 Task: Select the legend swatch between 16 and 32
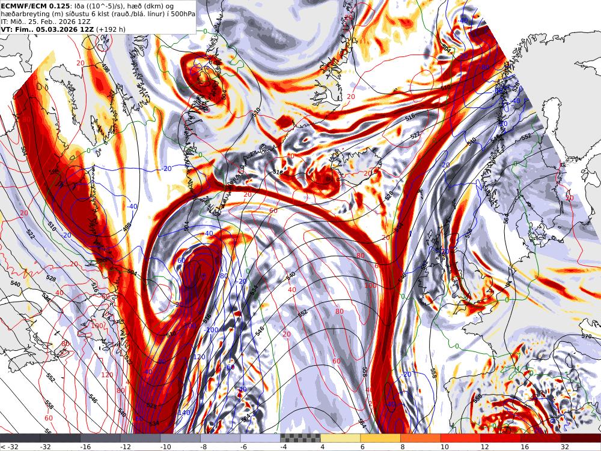tap(541, 438)
